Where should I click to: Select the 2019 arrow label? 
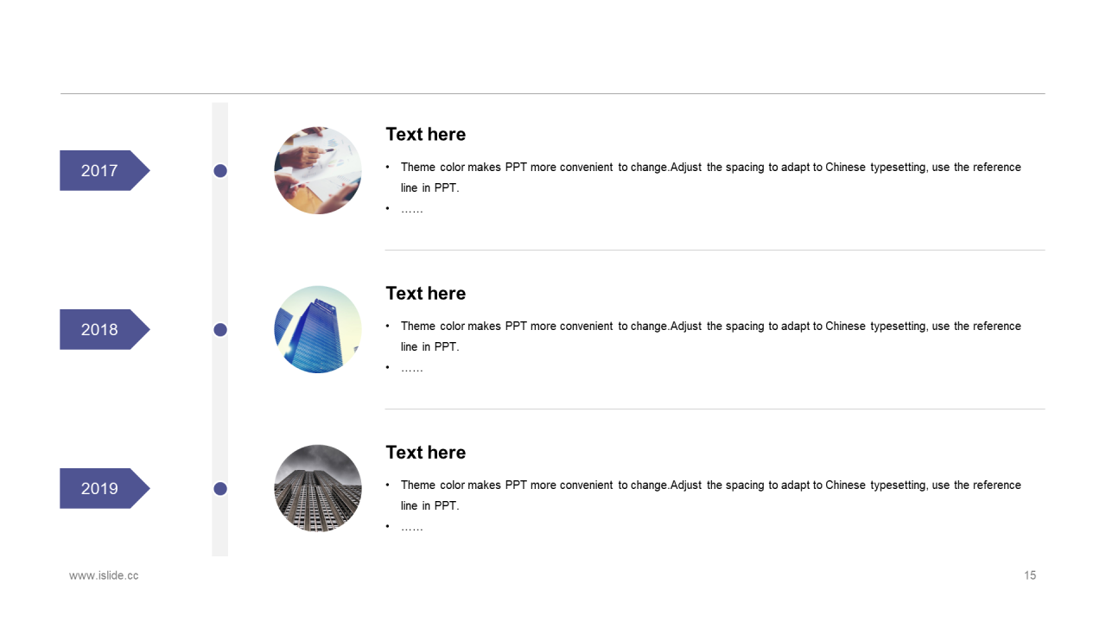[x=105, y=488]
